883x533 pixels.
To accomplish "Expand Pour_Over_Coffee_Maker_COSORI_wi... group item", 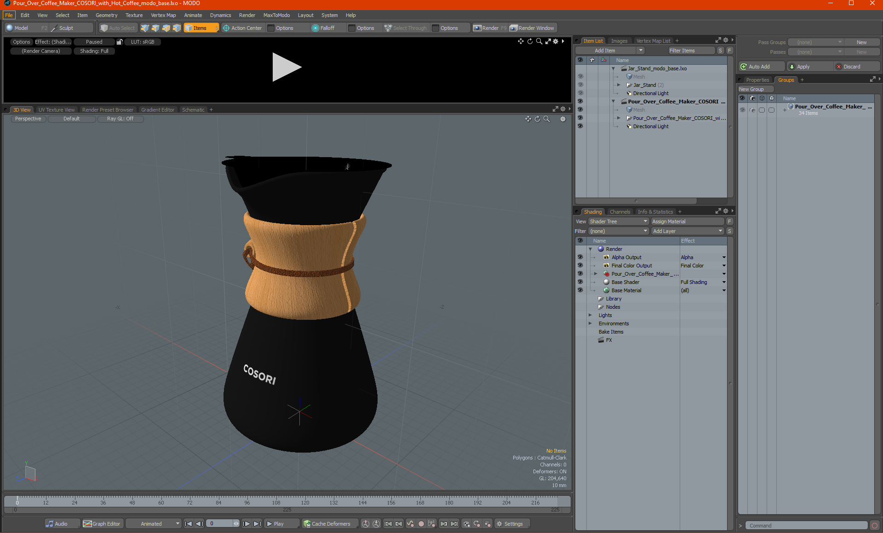I will pos(619,118).
